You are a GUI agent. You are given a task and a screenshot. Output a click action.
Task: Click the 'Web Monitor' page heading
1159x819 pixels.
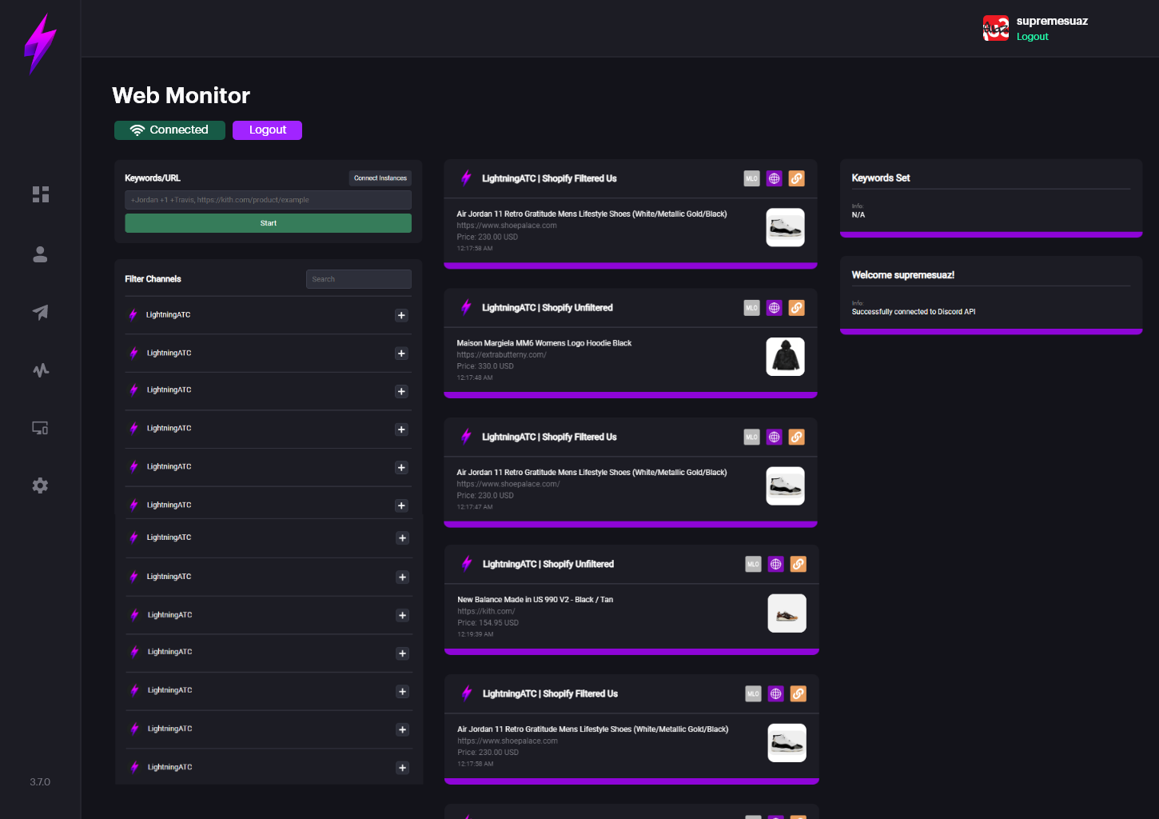[x=181, y=96]
